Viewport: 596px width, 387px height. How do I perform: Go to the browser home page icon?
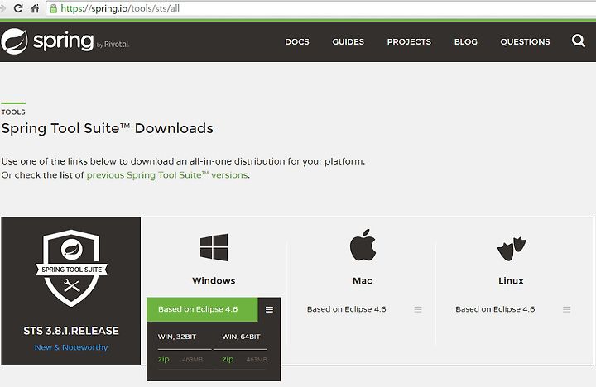[35, 8]
